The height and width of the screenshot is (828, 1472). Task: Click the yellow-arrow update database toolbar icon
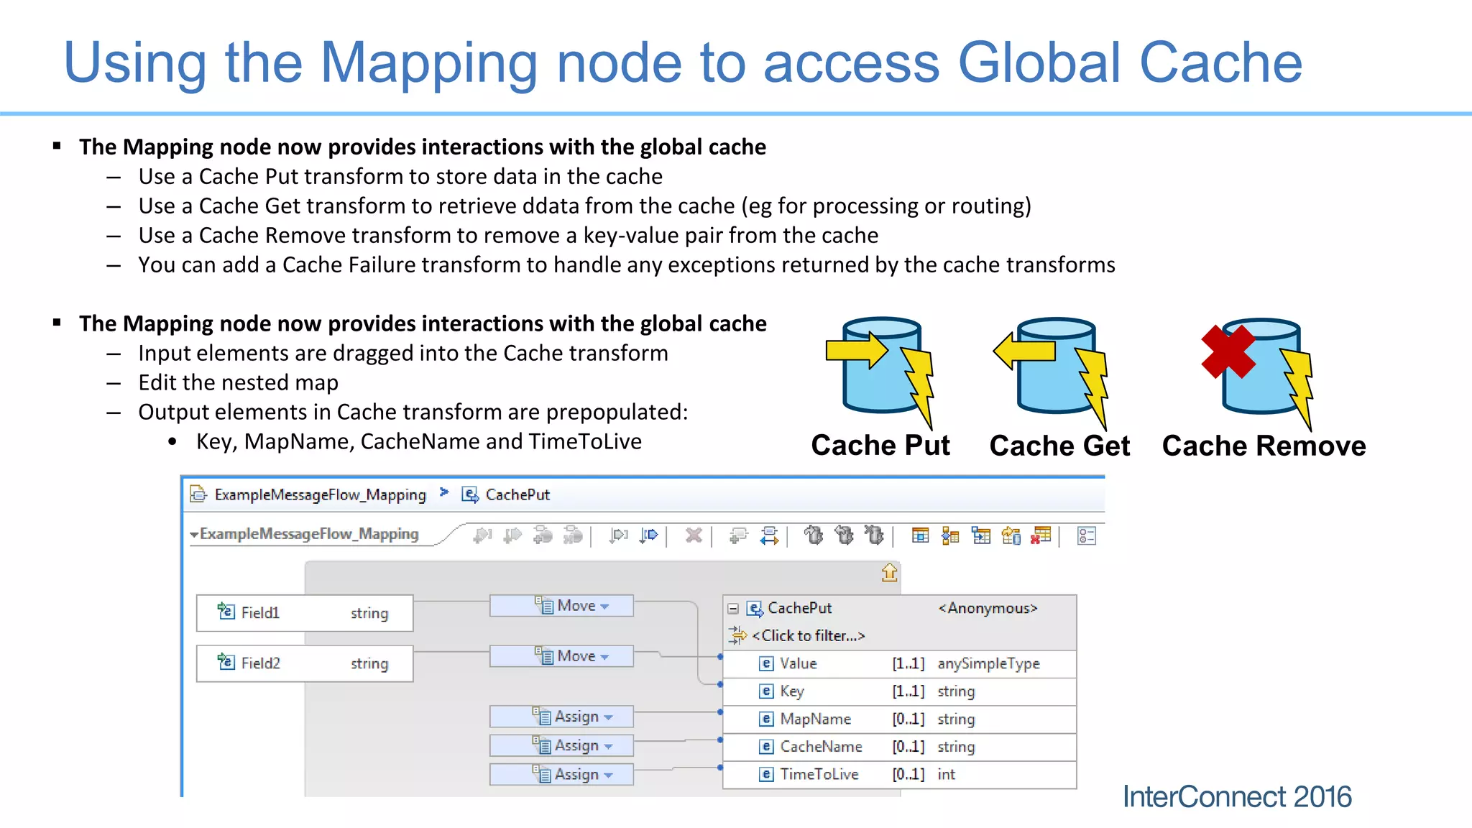(1011, 535)
